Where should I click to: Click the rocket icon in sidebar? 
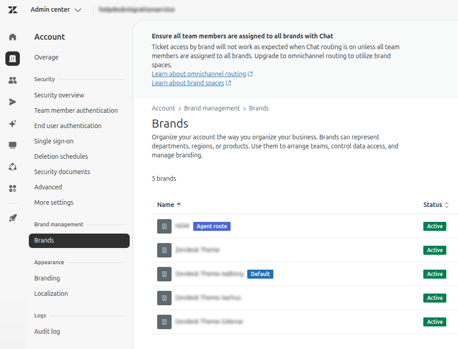(x=13, y=218)
